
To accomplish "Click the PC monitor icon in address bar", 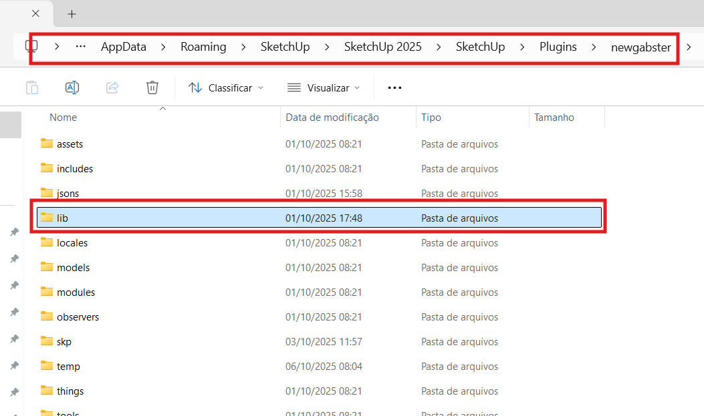I will click(x=31, y=47).
